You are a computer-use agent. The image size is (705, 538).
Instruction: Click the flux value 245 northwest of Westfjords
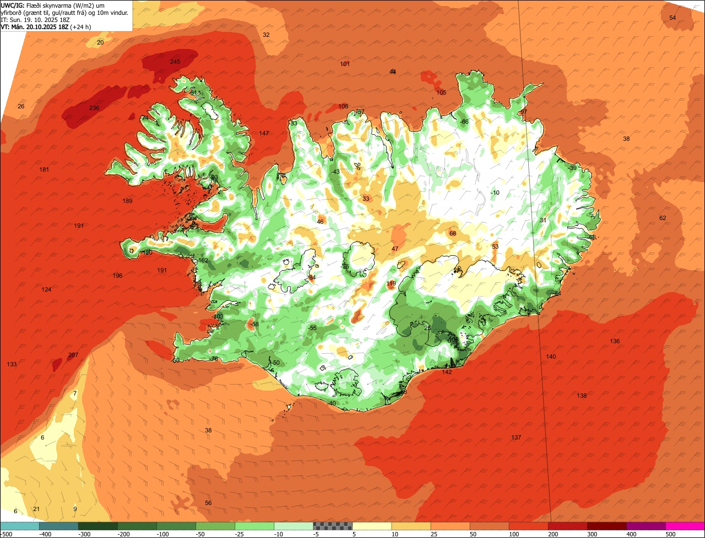pyautogui.click(x=175, y=62)
